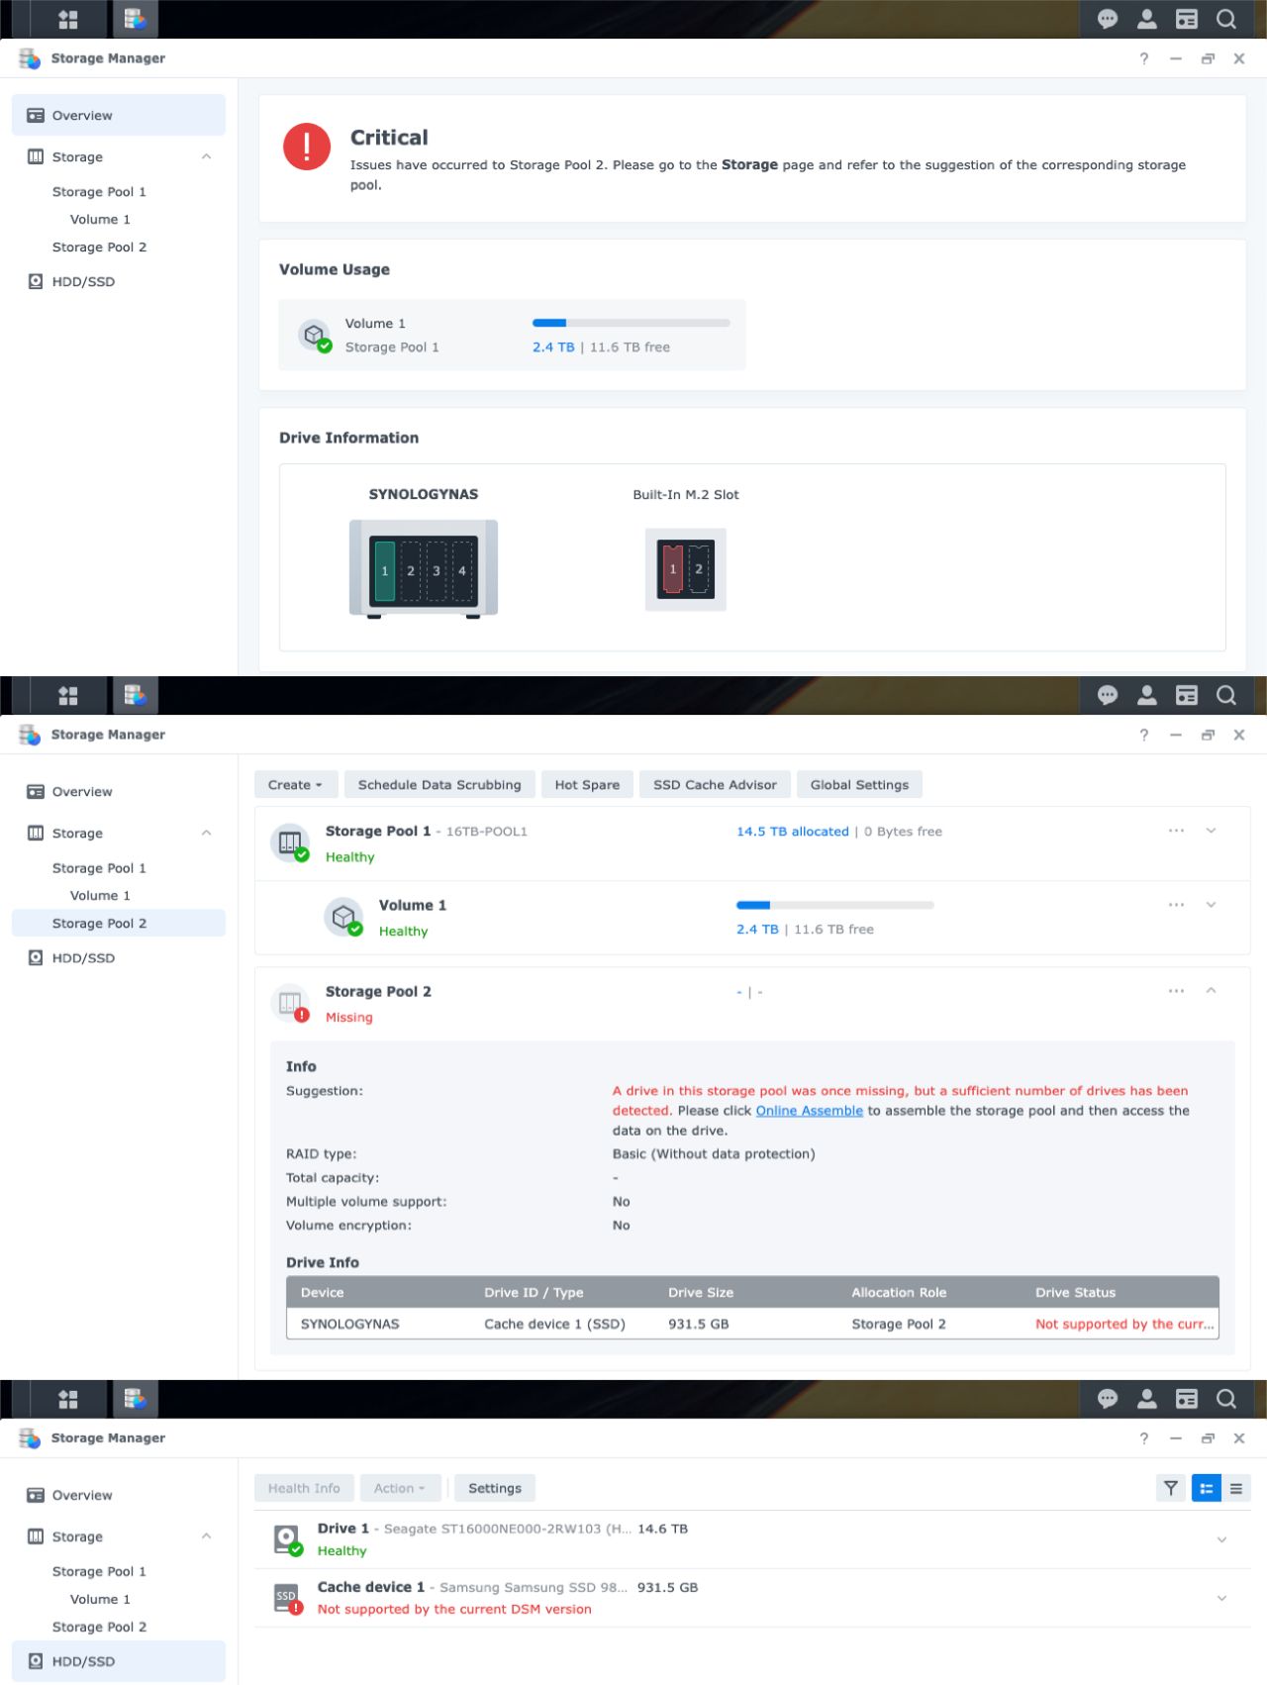Image resolution: width=1267 pixels, height=1685 pixels.
Task: Click the drive filter funnel icon
Action: click(1171, 1488)
